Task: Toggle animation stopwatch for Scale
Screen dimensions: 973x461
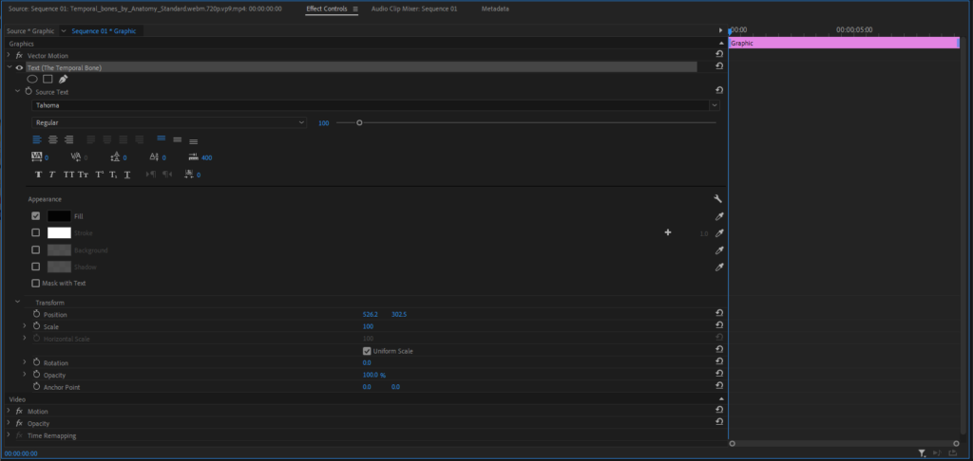Action: tap(37, 326)
